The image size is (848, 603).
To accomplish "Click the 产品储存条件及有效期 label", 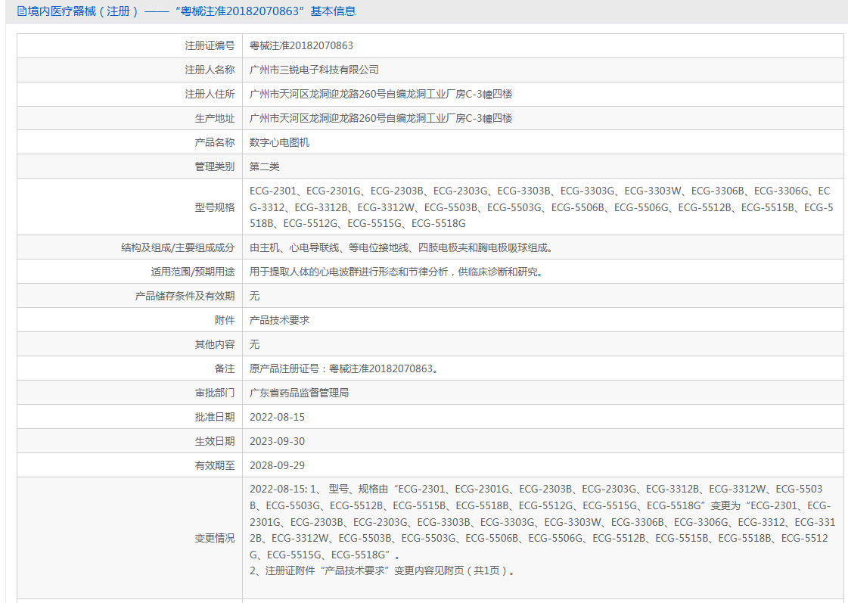I will [x=185, y=297].
